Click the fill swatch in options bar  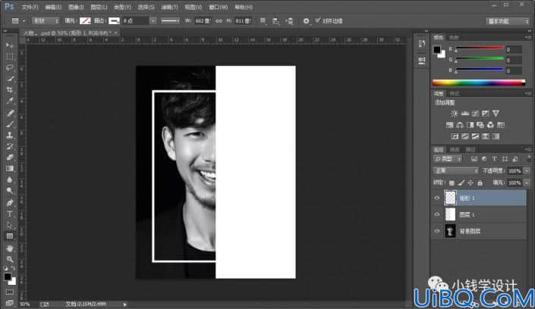[x=85, y=21]
